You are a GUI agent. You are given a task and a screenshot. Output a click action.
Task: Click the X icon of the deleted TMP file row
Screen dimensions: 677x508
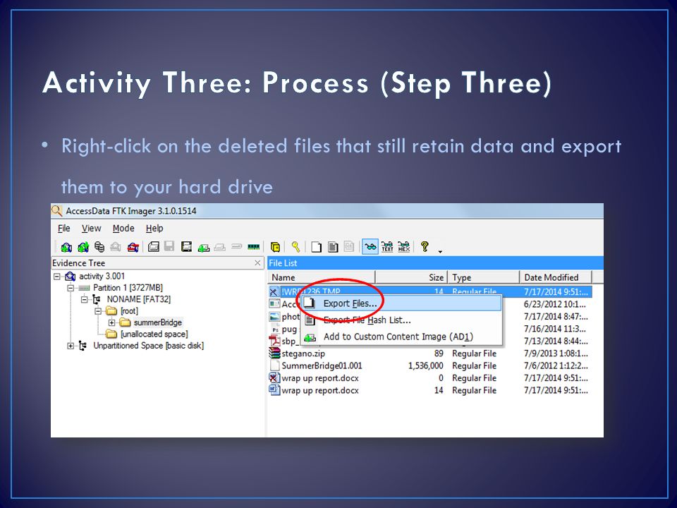(274, 292)
